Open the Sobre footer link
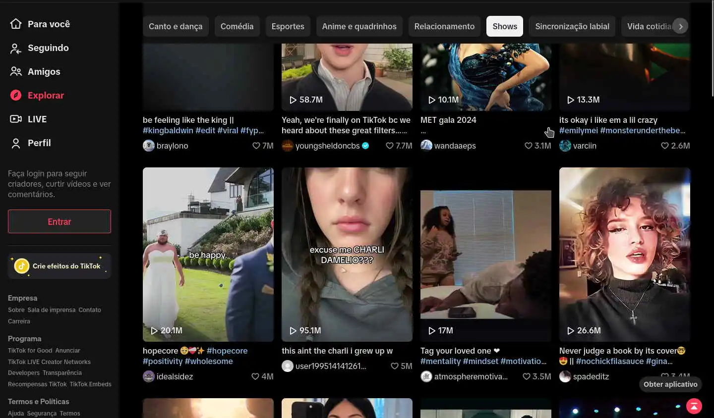 [x=16, y=310]
